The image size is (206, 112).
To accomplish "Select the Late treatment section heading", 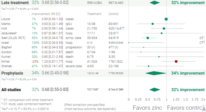I will tap(15, 3).
